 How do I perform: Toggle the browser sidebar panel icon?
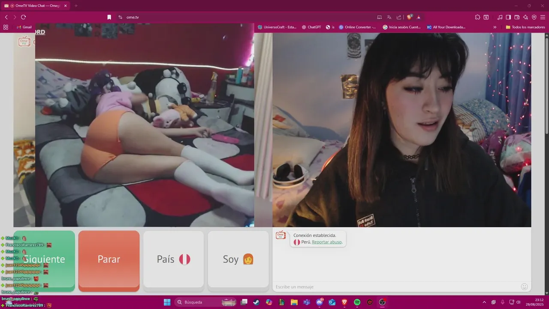508,17
